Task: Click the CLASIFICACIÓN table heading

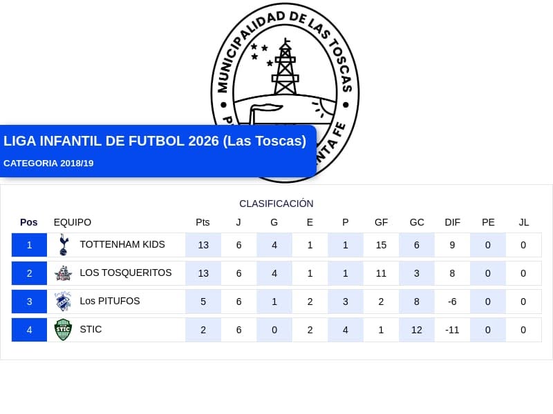Action: click(x=276, y=204)
